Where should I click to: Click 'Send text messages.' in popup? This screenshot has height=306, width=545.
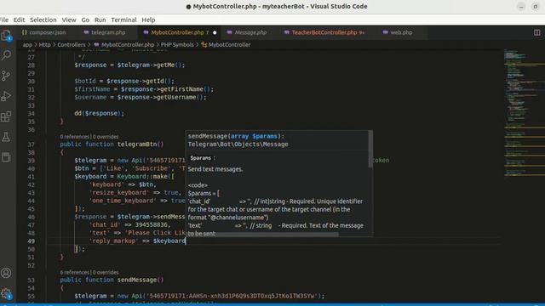pyautogui.click(x=215, y=169)
